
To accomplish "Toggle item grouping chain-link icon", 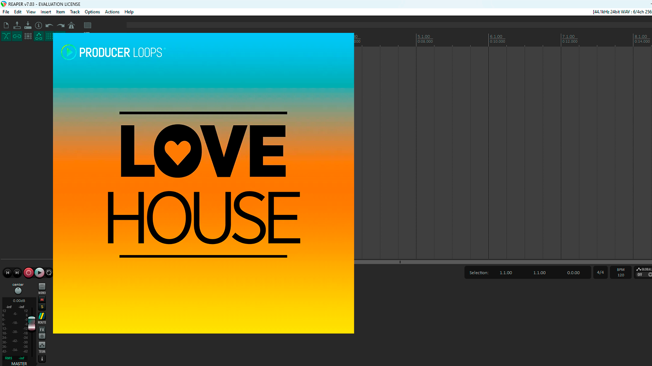I will point(17,36).
